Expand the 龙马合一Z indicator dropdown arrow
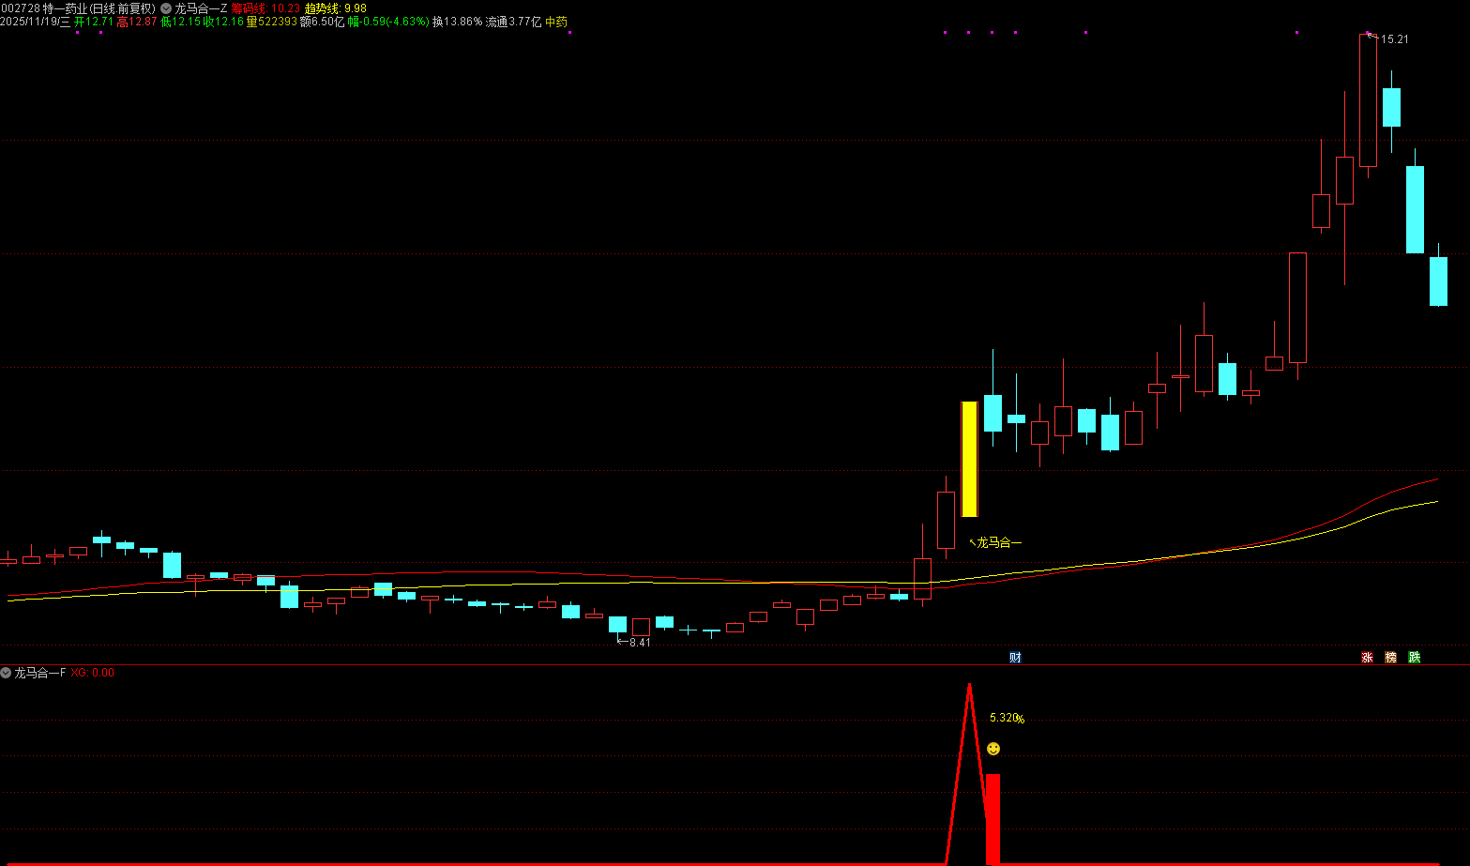 [x=166, y=8]
